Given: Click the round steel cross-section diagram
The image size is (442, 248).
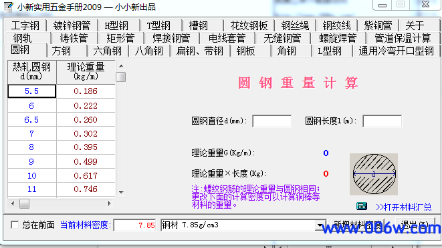Looking at the screenshot, I should click(374, 174).
